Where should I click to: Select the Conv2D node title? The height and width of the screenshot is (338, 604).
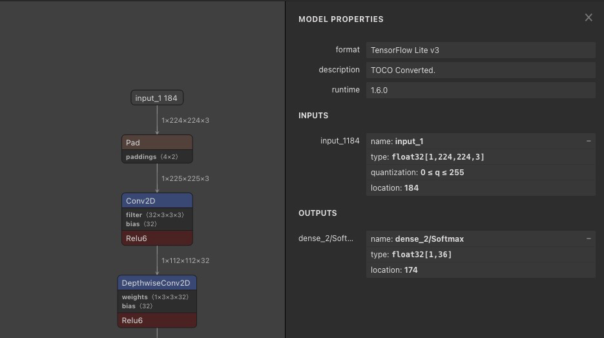coord(157,201)
